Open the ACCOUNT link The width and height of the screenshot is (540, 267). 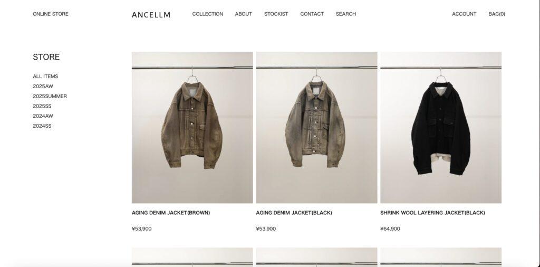(464, 14)
